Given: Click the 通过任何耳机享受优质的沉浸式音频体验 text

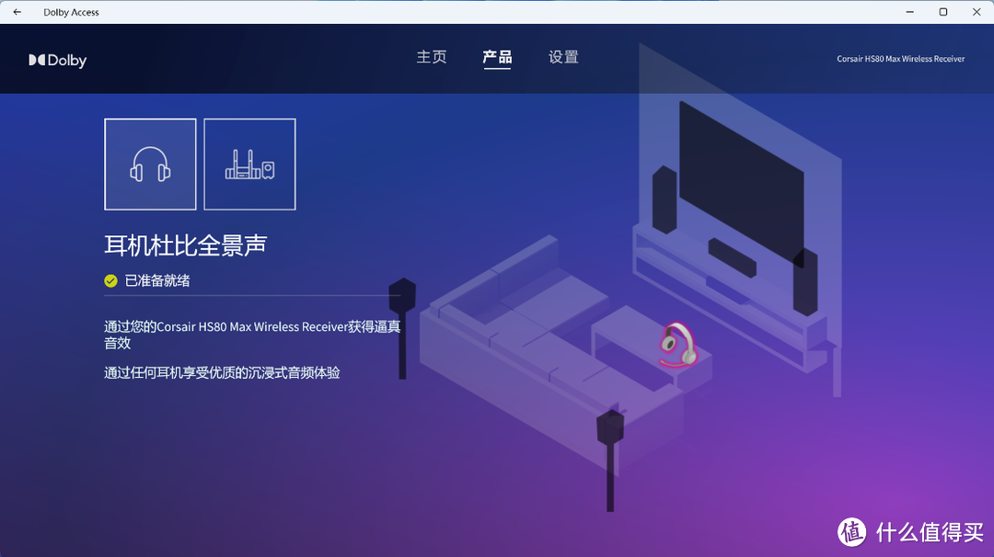Looking at the screenshot, I should click(222, 373).
